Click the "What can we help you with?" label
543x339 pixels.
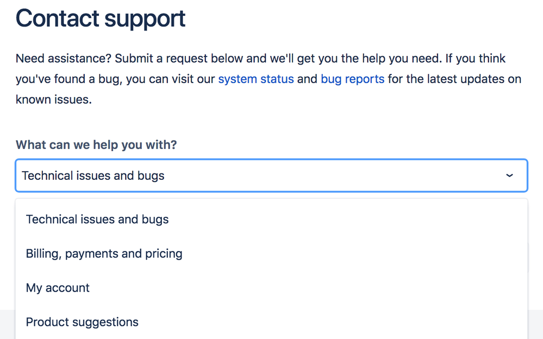pos(96,145)
